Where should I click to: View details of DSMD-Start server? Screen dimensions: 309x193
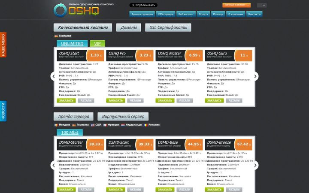(135, 190)
